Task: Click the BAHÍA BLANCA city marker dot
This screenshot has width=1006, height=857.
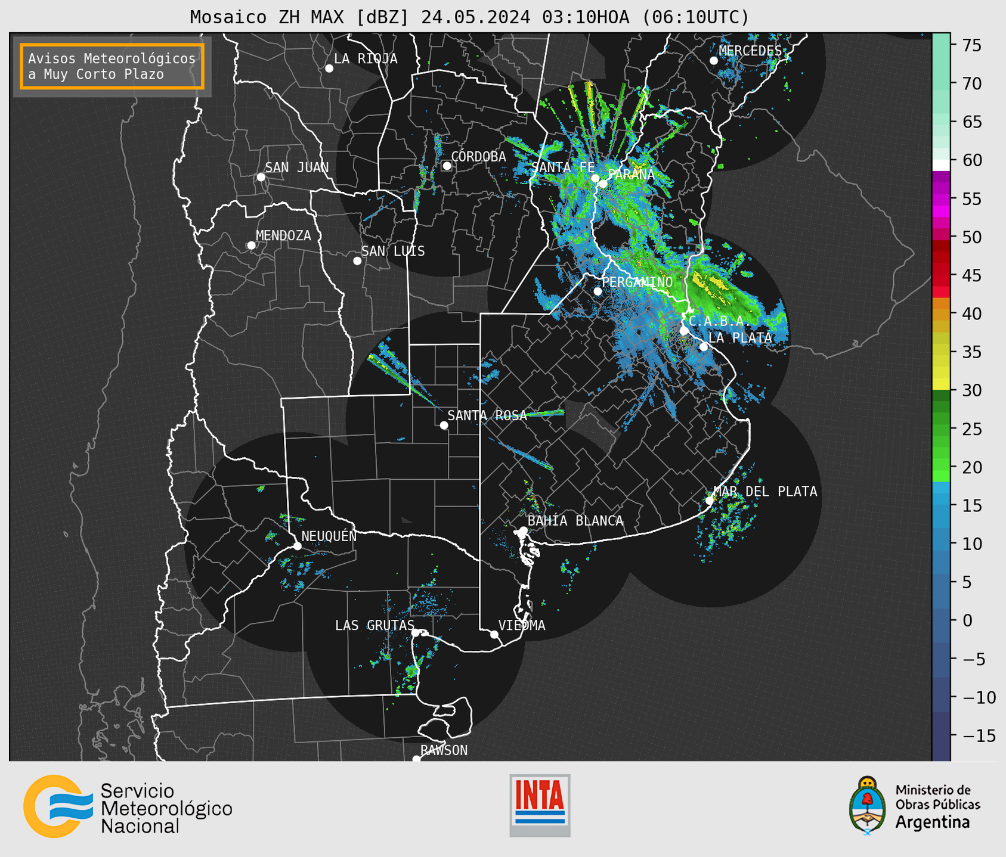Action: tap(523, 530)
